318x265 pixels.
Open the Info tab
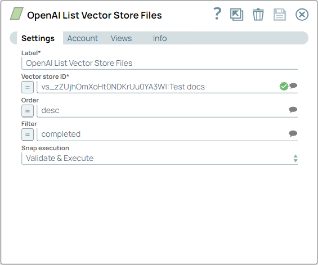160,38
